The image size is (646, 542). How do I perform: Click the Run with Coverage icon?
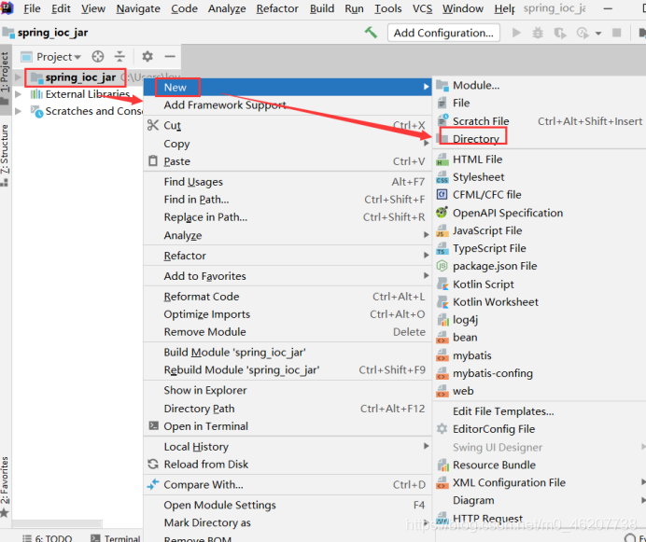click(560, 33)
